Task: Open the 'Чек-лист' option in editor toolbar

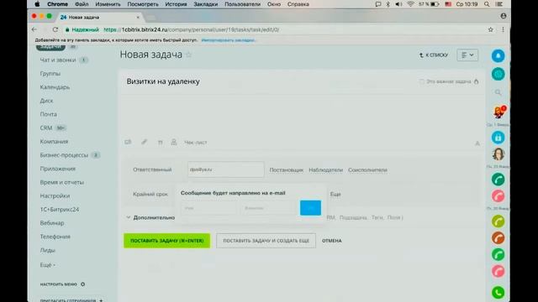Action: (x=196, y=143)
